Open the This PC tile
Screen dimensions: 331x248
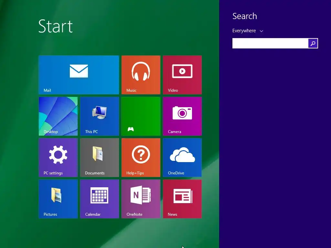click(100, 116)
